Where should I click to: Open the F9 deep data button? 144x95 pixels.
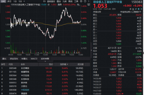point(44,1)
